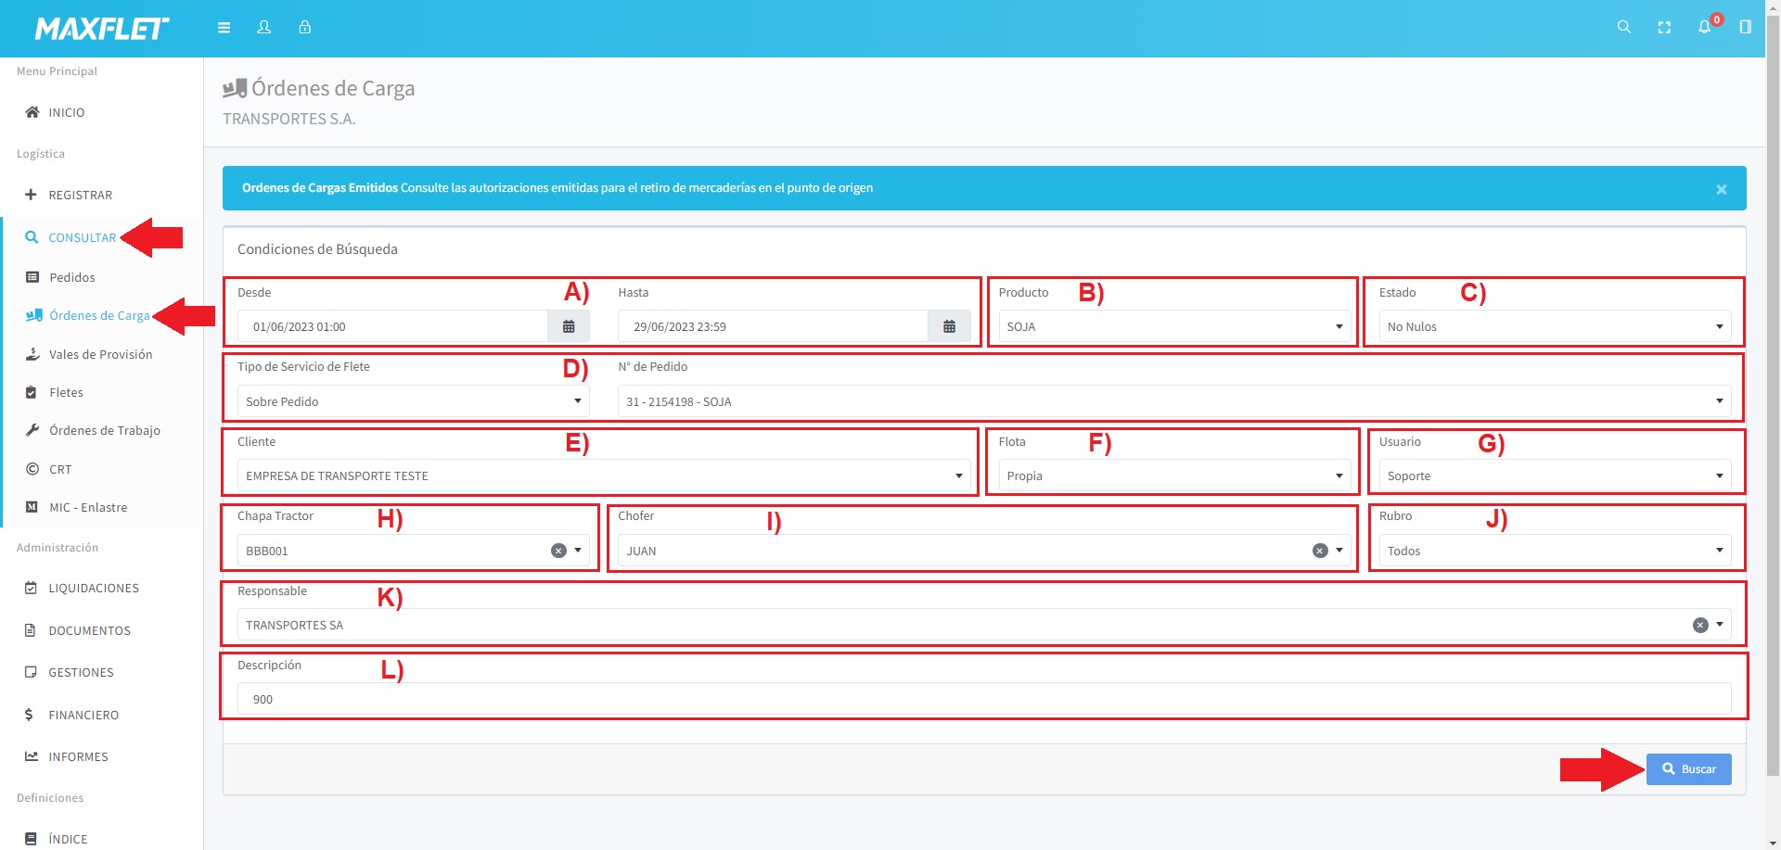Open the user profile icon in header
1781x850 pixels.
(x=264, y=28)
